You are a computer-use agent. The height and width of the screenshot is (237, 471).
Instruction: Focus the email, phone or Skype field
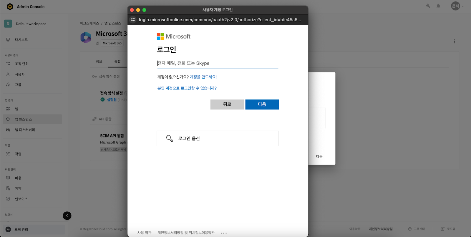coord(218,63)
